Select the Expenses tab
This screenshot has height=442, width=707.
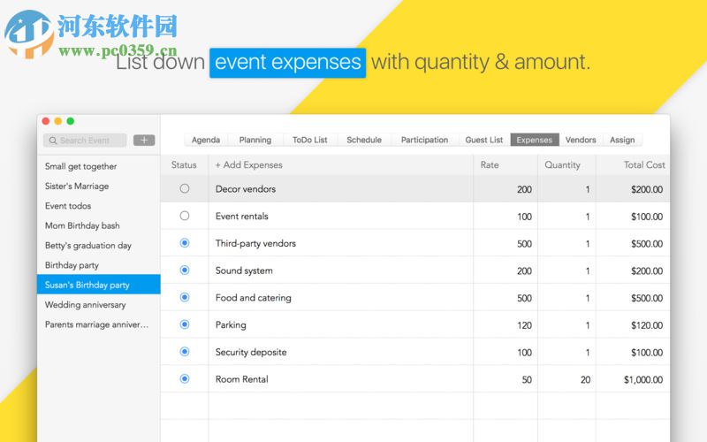coord(535,140)
